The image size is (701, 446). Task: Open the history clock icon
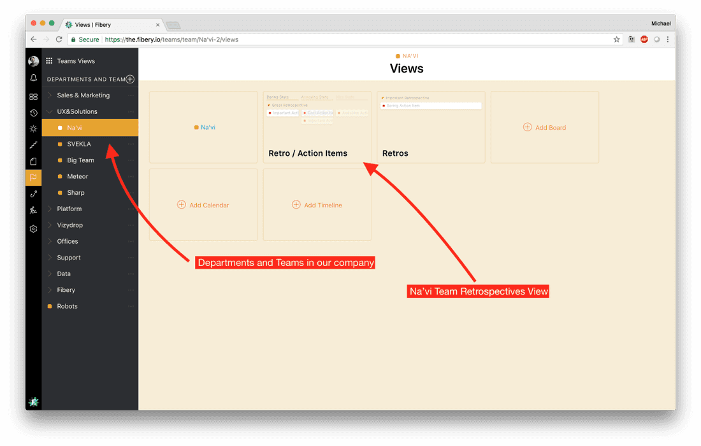34,113
